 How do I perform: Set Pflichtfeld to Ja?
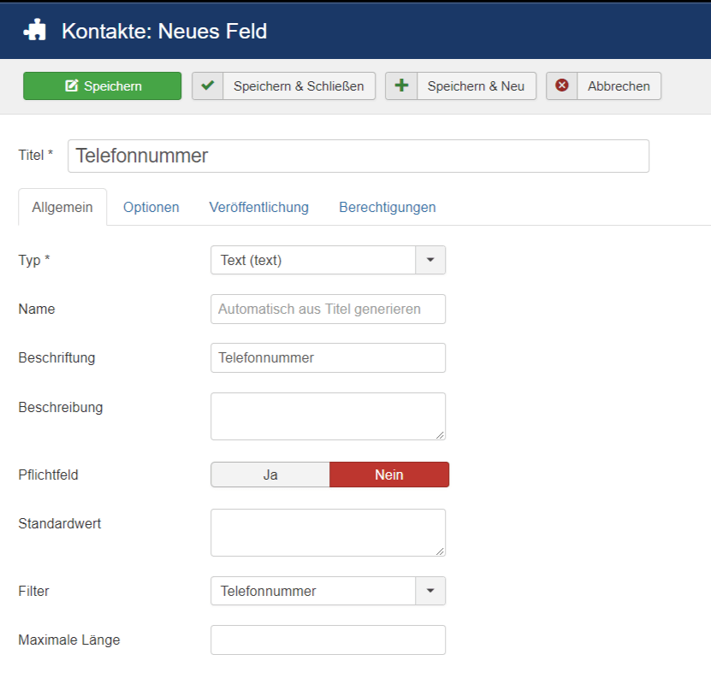(270, 475)
